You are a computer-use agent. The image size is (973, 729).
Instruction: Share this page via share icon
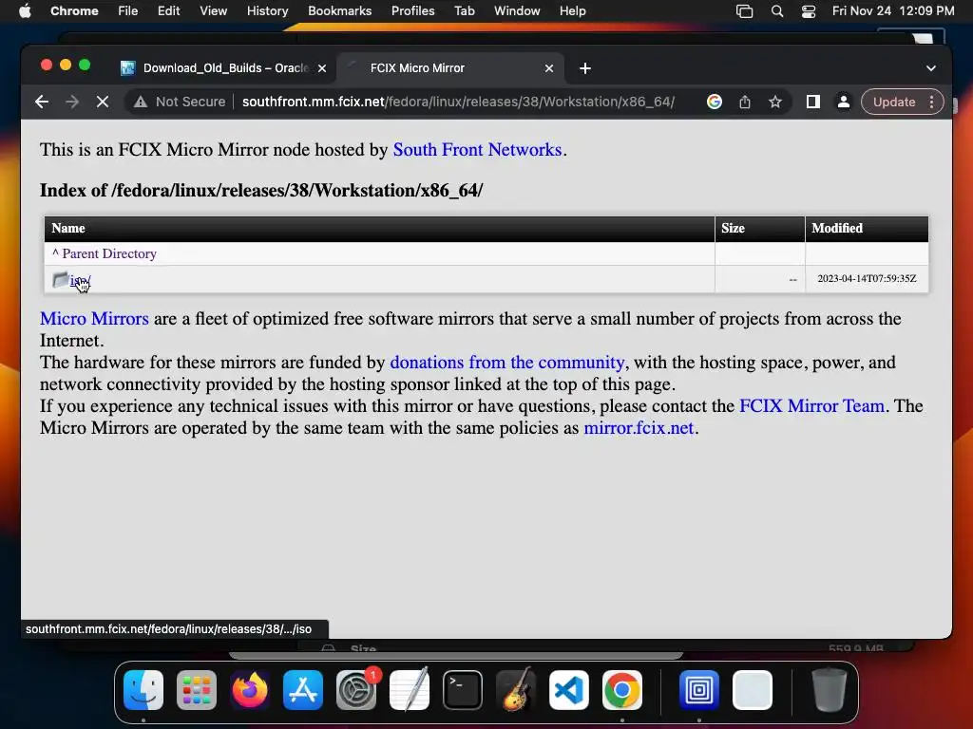click(x=745, y=102)
